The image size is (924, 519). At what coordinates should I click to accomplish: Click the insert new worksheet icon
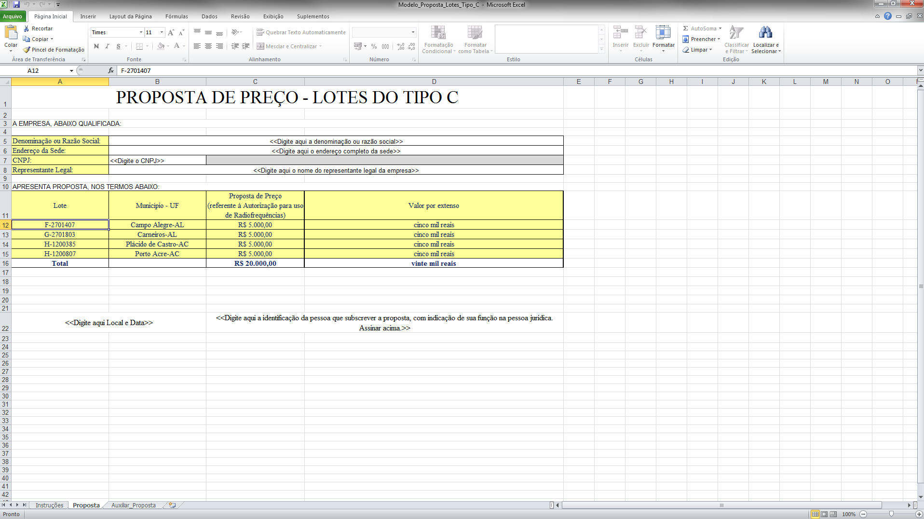point(172,505)
